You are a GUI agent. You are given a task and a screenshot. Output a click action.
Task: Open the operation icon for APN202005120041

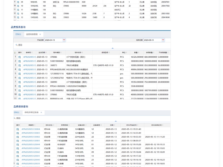(18, 156)
